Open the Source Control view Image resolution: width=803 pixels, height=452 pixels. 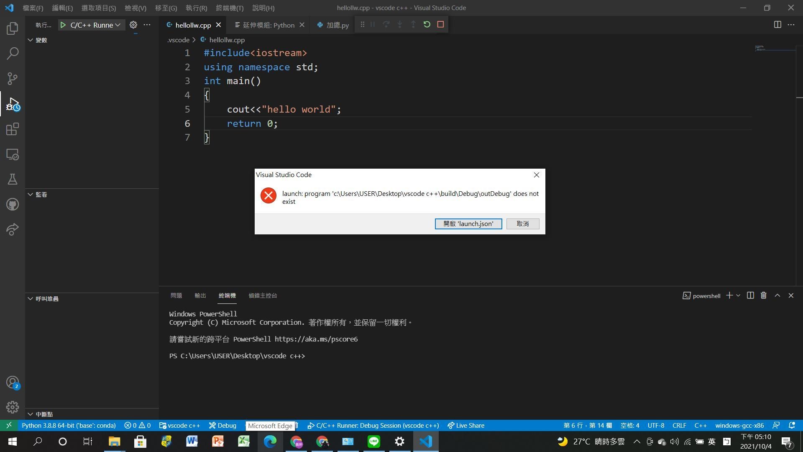point(12,79)
